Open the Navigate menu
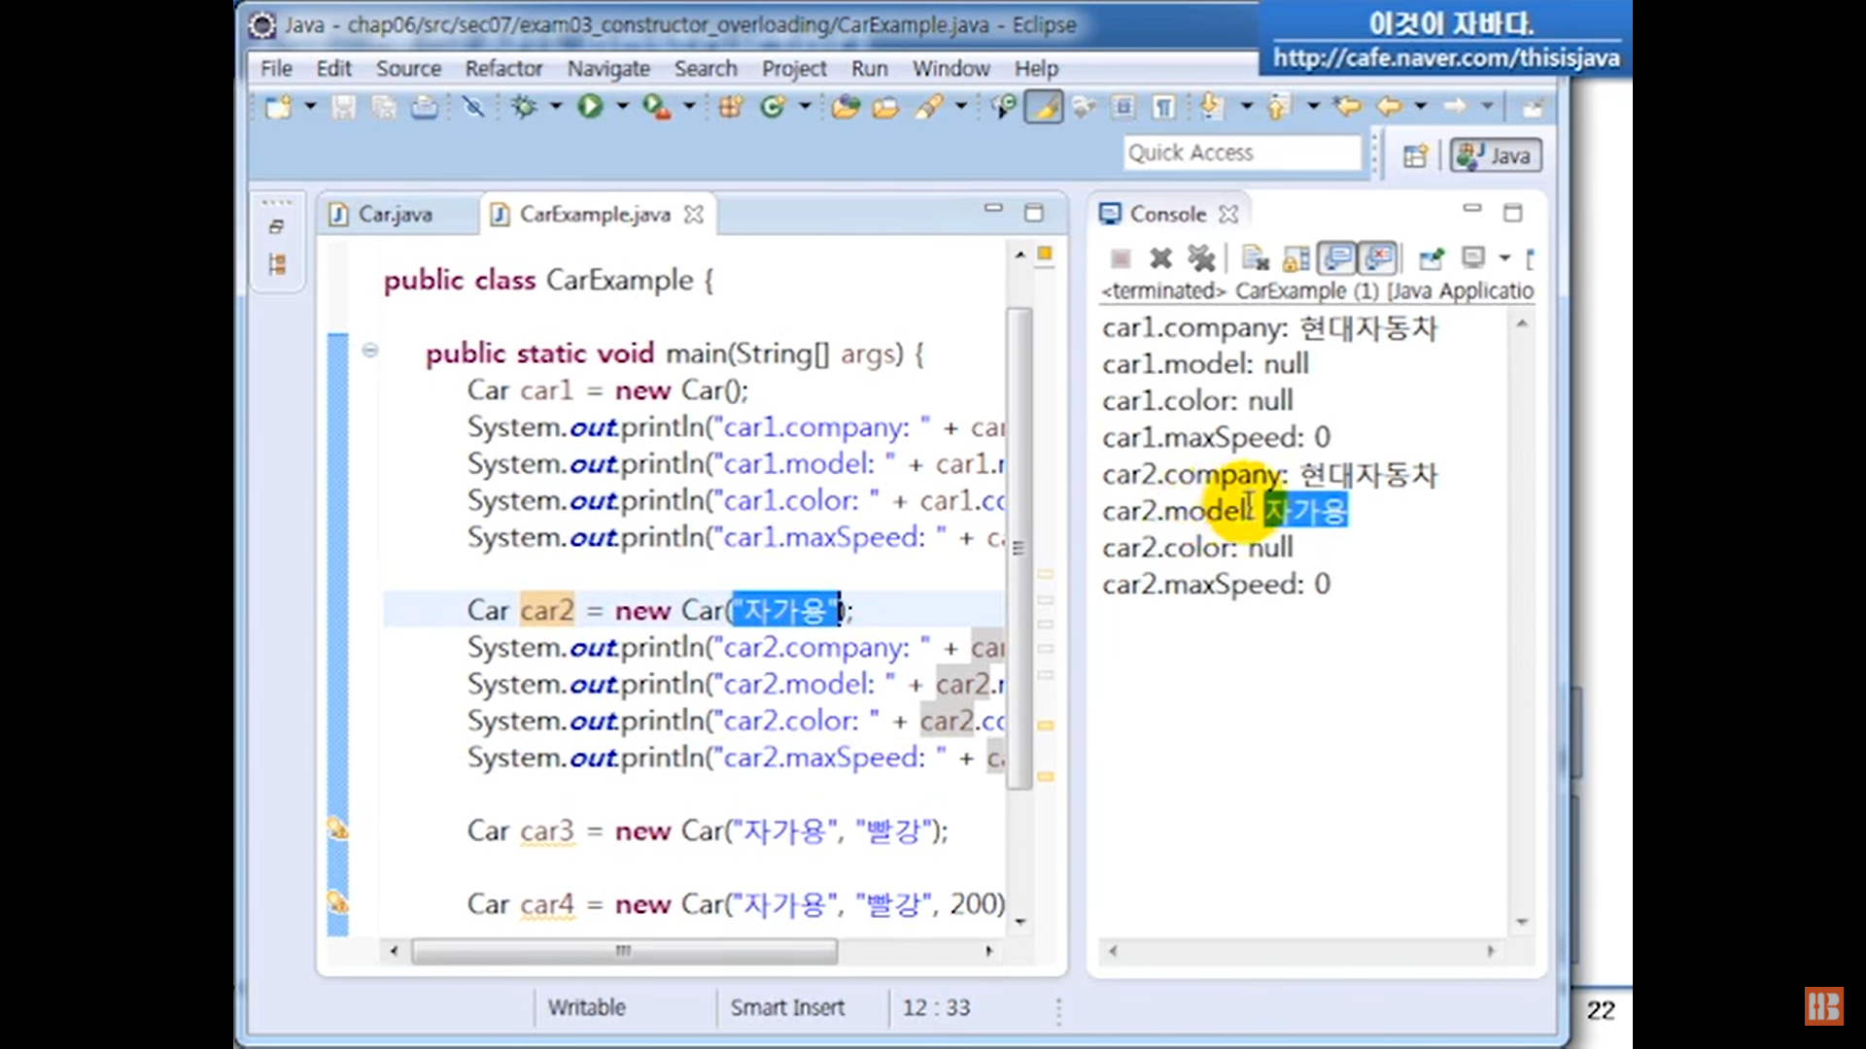This screenshot has width=1866, height=1049. (x=608, y=69)
